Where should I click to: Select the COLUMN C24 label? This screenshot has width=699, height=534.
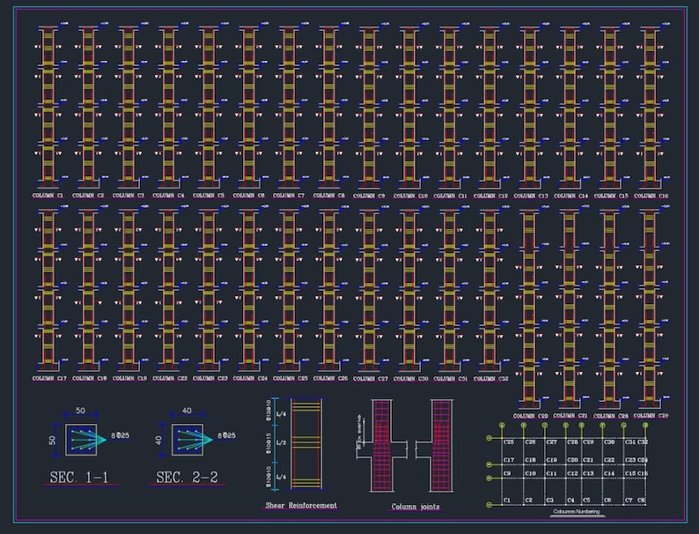250,378
